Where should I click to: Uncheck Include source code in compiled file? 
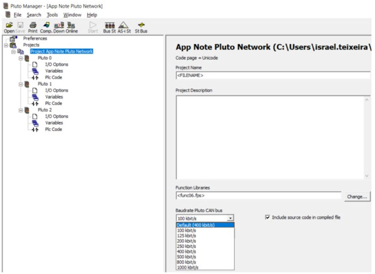[267, 217]
